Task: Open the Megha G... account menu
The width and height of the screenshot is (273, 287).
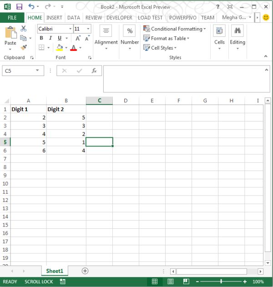Action: 237,17
